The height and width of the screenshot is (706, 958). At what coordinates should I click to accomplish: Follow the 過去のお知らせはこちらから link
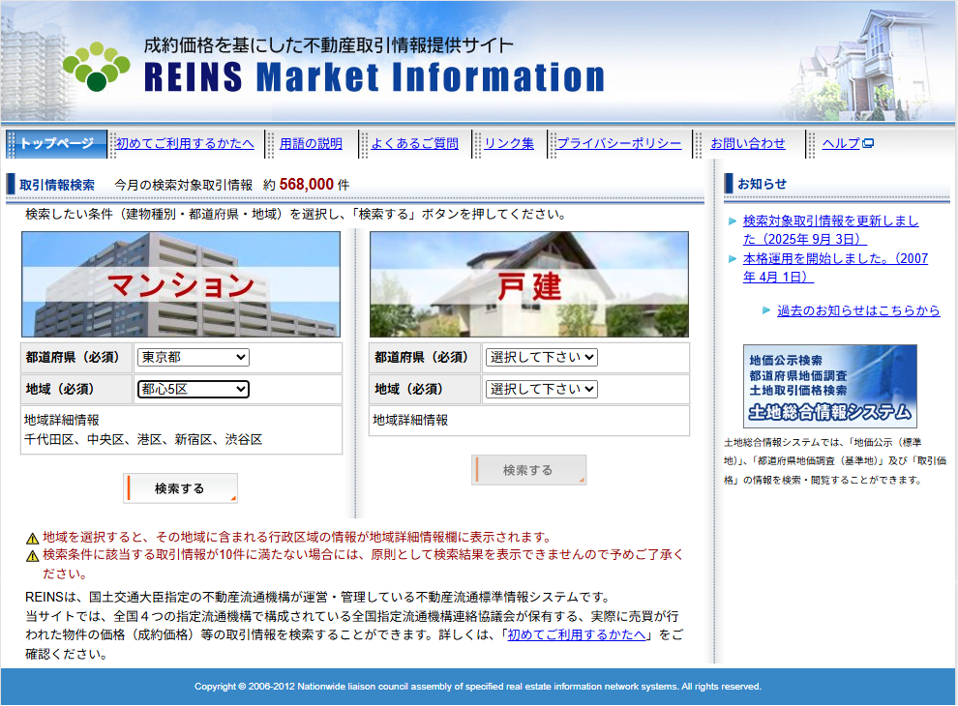coord(858,310)
